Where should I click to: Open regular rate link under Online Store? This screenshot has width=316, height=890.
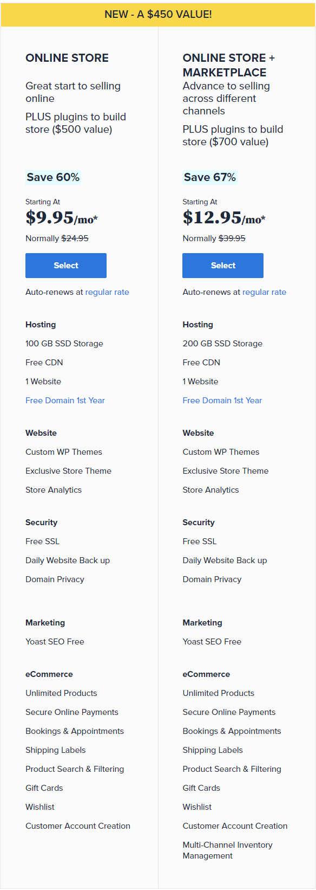click(107, 292)
